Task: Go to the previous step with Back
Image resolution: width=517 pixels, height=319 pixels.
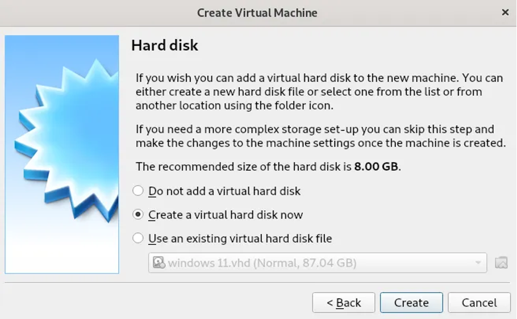Action: click(344, 303)
